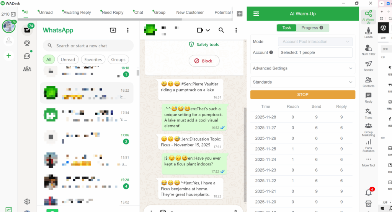The height and width of the screenshot is (212, 392).
Task: Switch to the Awaiting Reply tab
Action: [77, 12]
